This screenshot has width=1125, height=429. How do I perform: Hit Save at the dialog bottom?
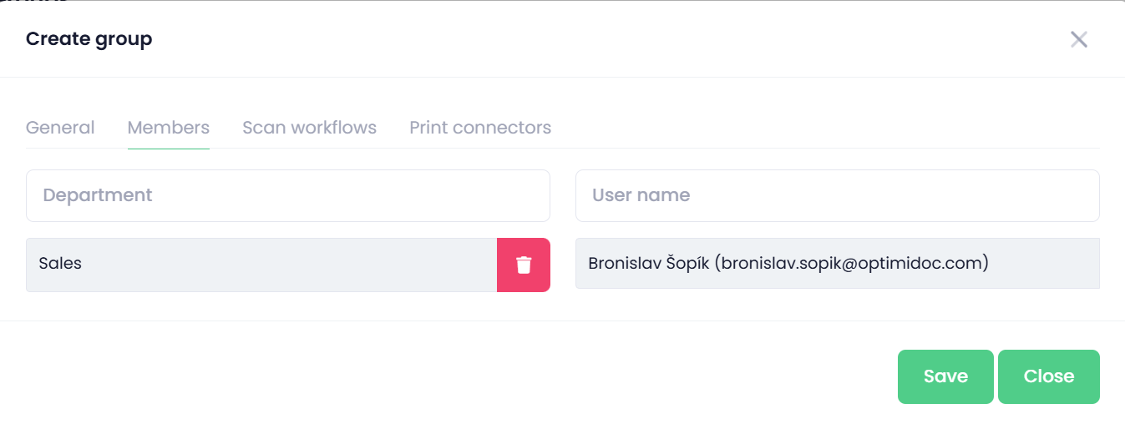coord(945,376)
